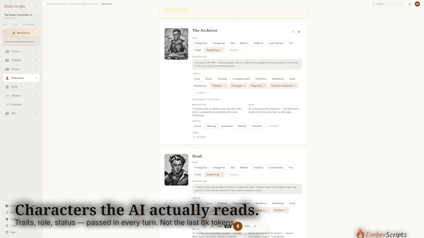Click the orange microphone button
Viewport: 424px width, 238px height.
point(237,226)
